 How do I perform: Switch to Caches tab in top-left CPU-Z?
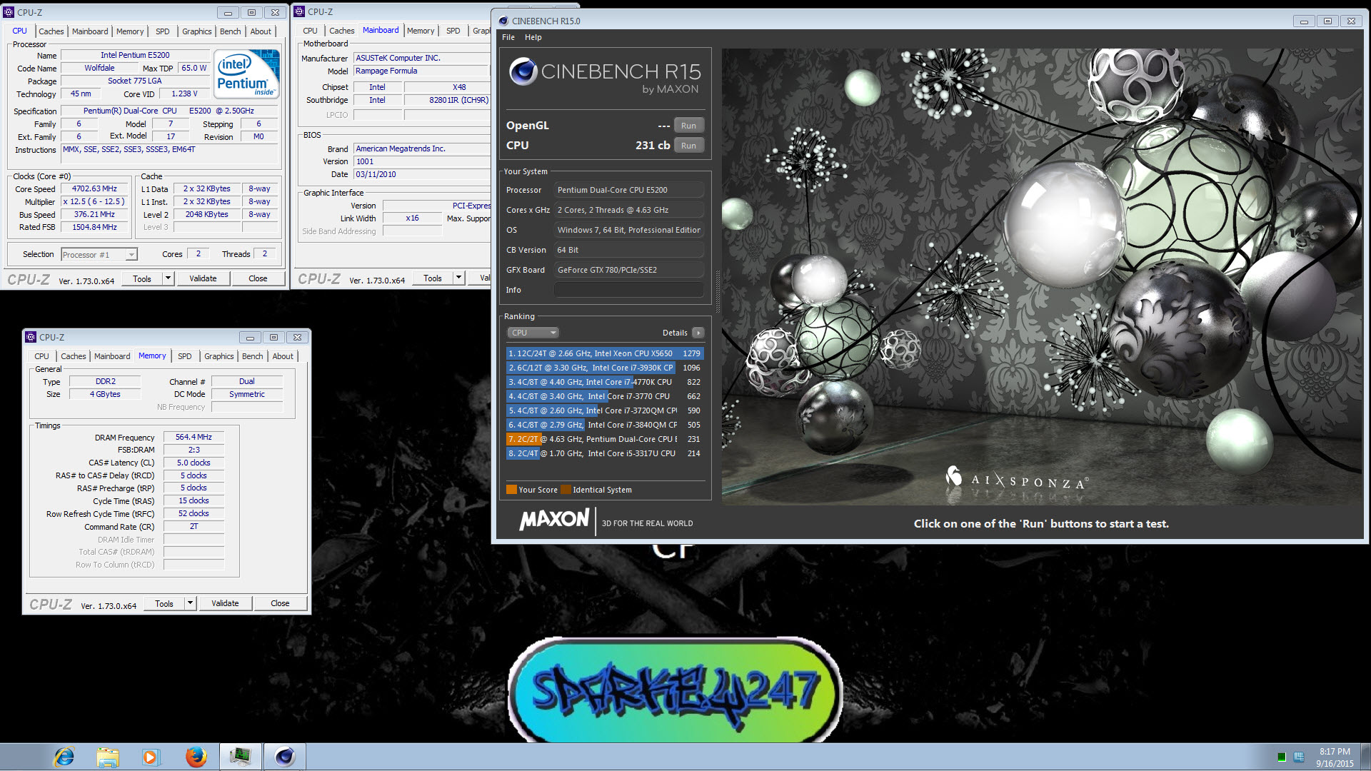tap(51, 31)
